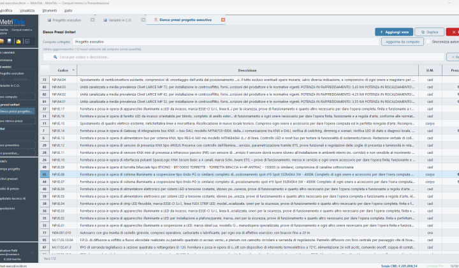Click code cell M.17.03.10.04
This screenshot has height=268, width=459.
[x=63, y=240]
